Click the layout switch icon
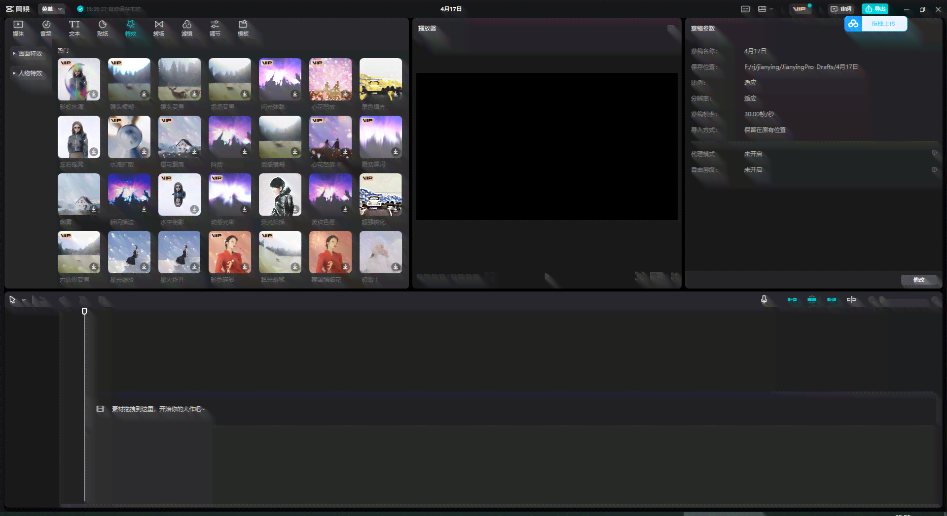This screenshot has height=516, width=947. (762, 9)
